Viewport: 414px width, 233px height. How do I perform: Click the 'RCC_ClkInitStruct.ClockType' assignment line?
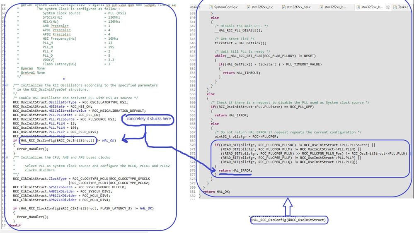coord(81,178)
